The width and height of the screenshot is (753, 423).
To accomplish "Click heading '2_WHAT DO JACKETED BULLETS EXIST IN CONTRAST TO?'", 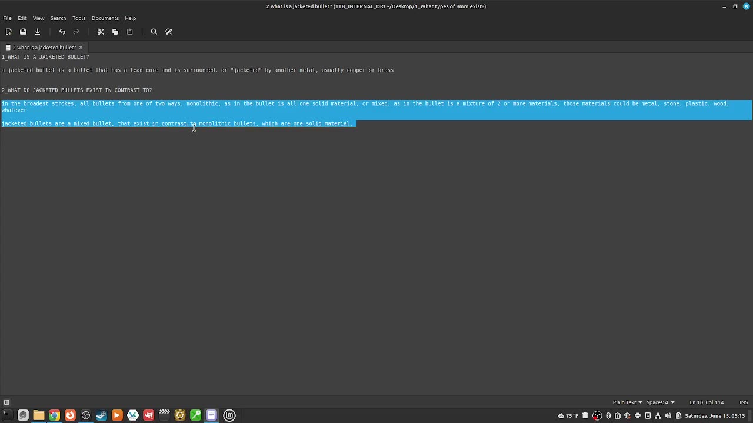I will coord(76,90).
